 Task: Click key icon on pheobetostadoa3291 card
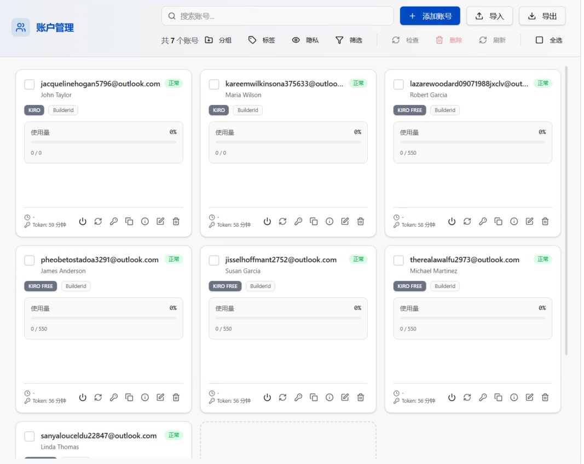point(114,397)
